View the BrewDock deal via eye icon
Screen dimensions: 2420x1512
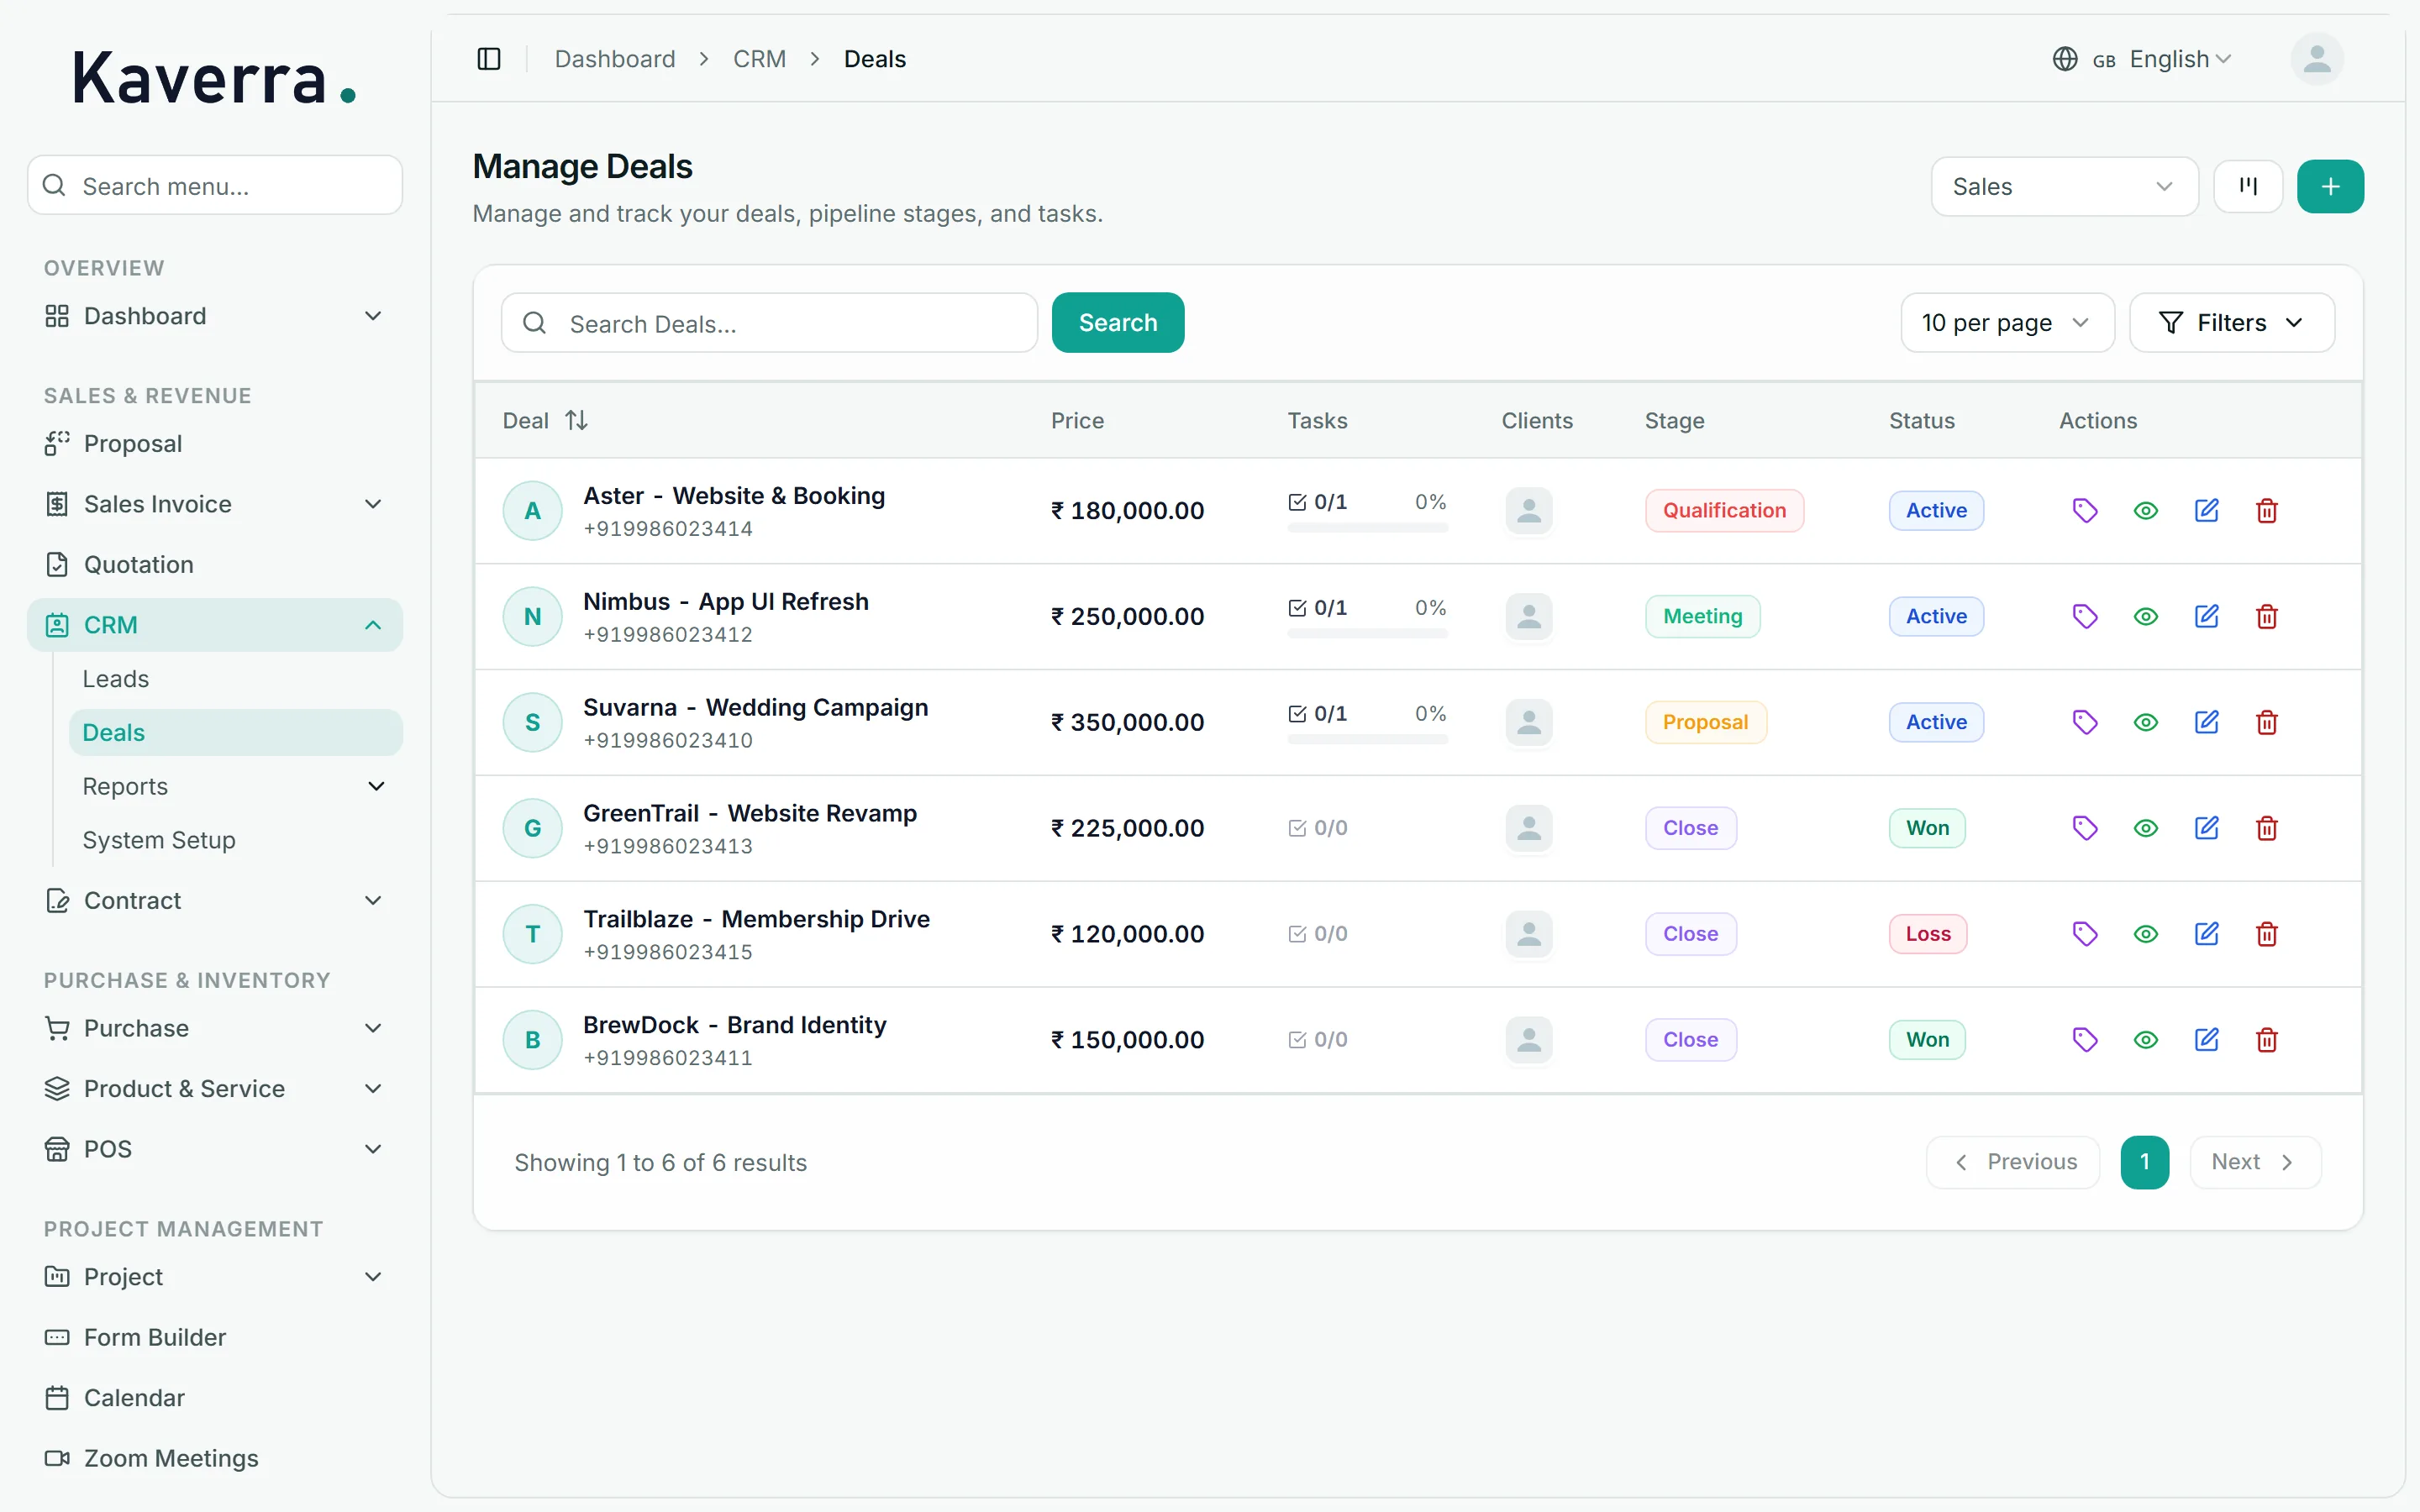2146,1040
